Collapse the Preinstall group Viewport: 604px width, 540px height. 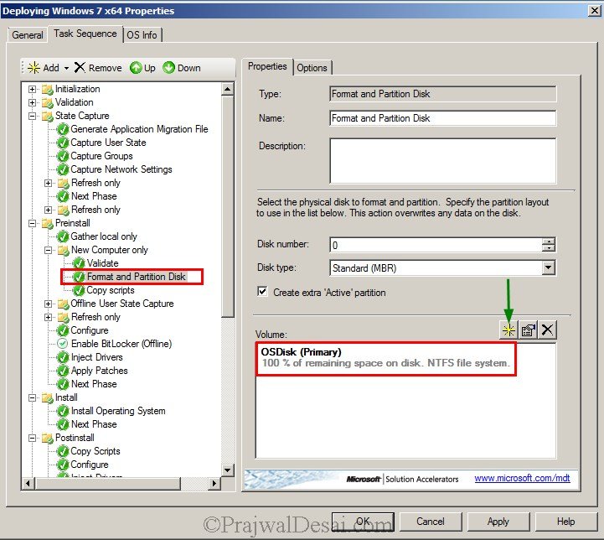coord(33,224)
